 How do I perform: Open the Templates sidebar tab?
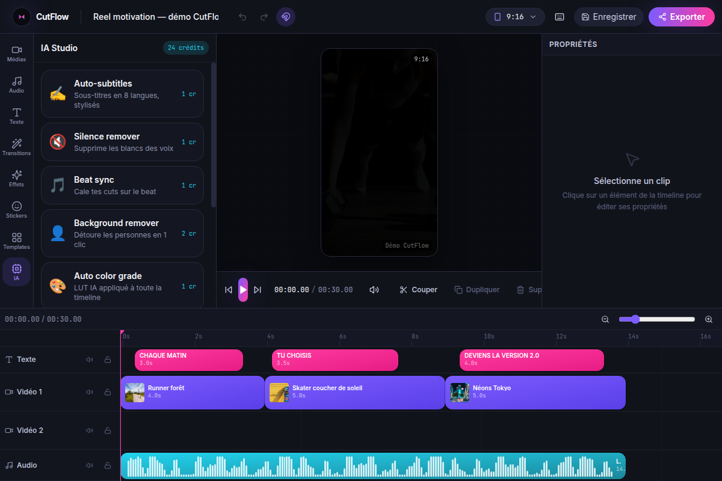coord(17,241)
